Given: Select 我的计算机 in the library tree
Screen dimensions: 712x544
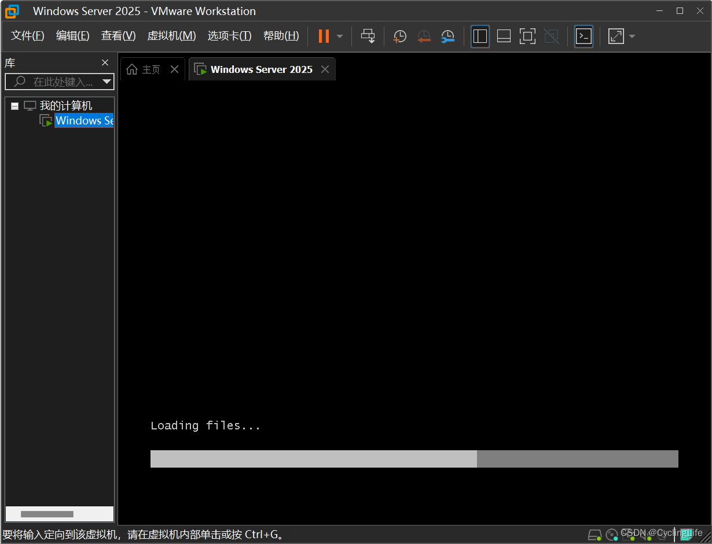Looking at the screenshot, I should 66,106.
